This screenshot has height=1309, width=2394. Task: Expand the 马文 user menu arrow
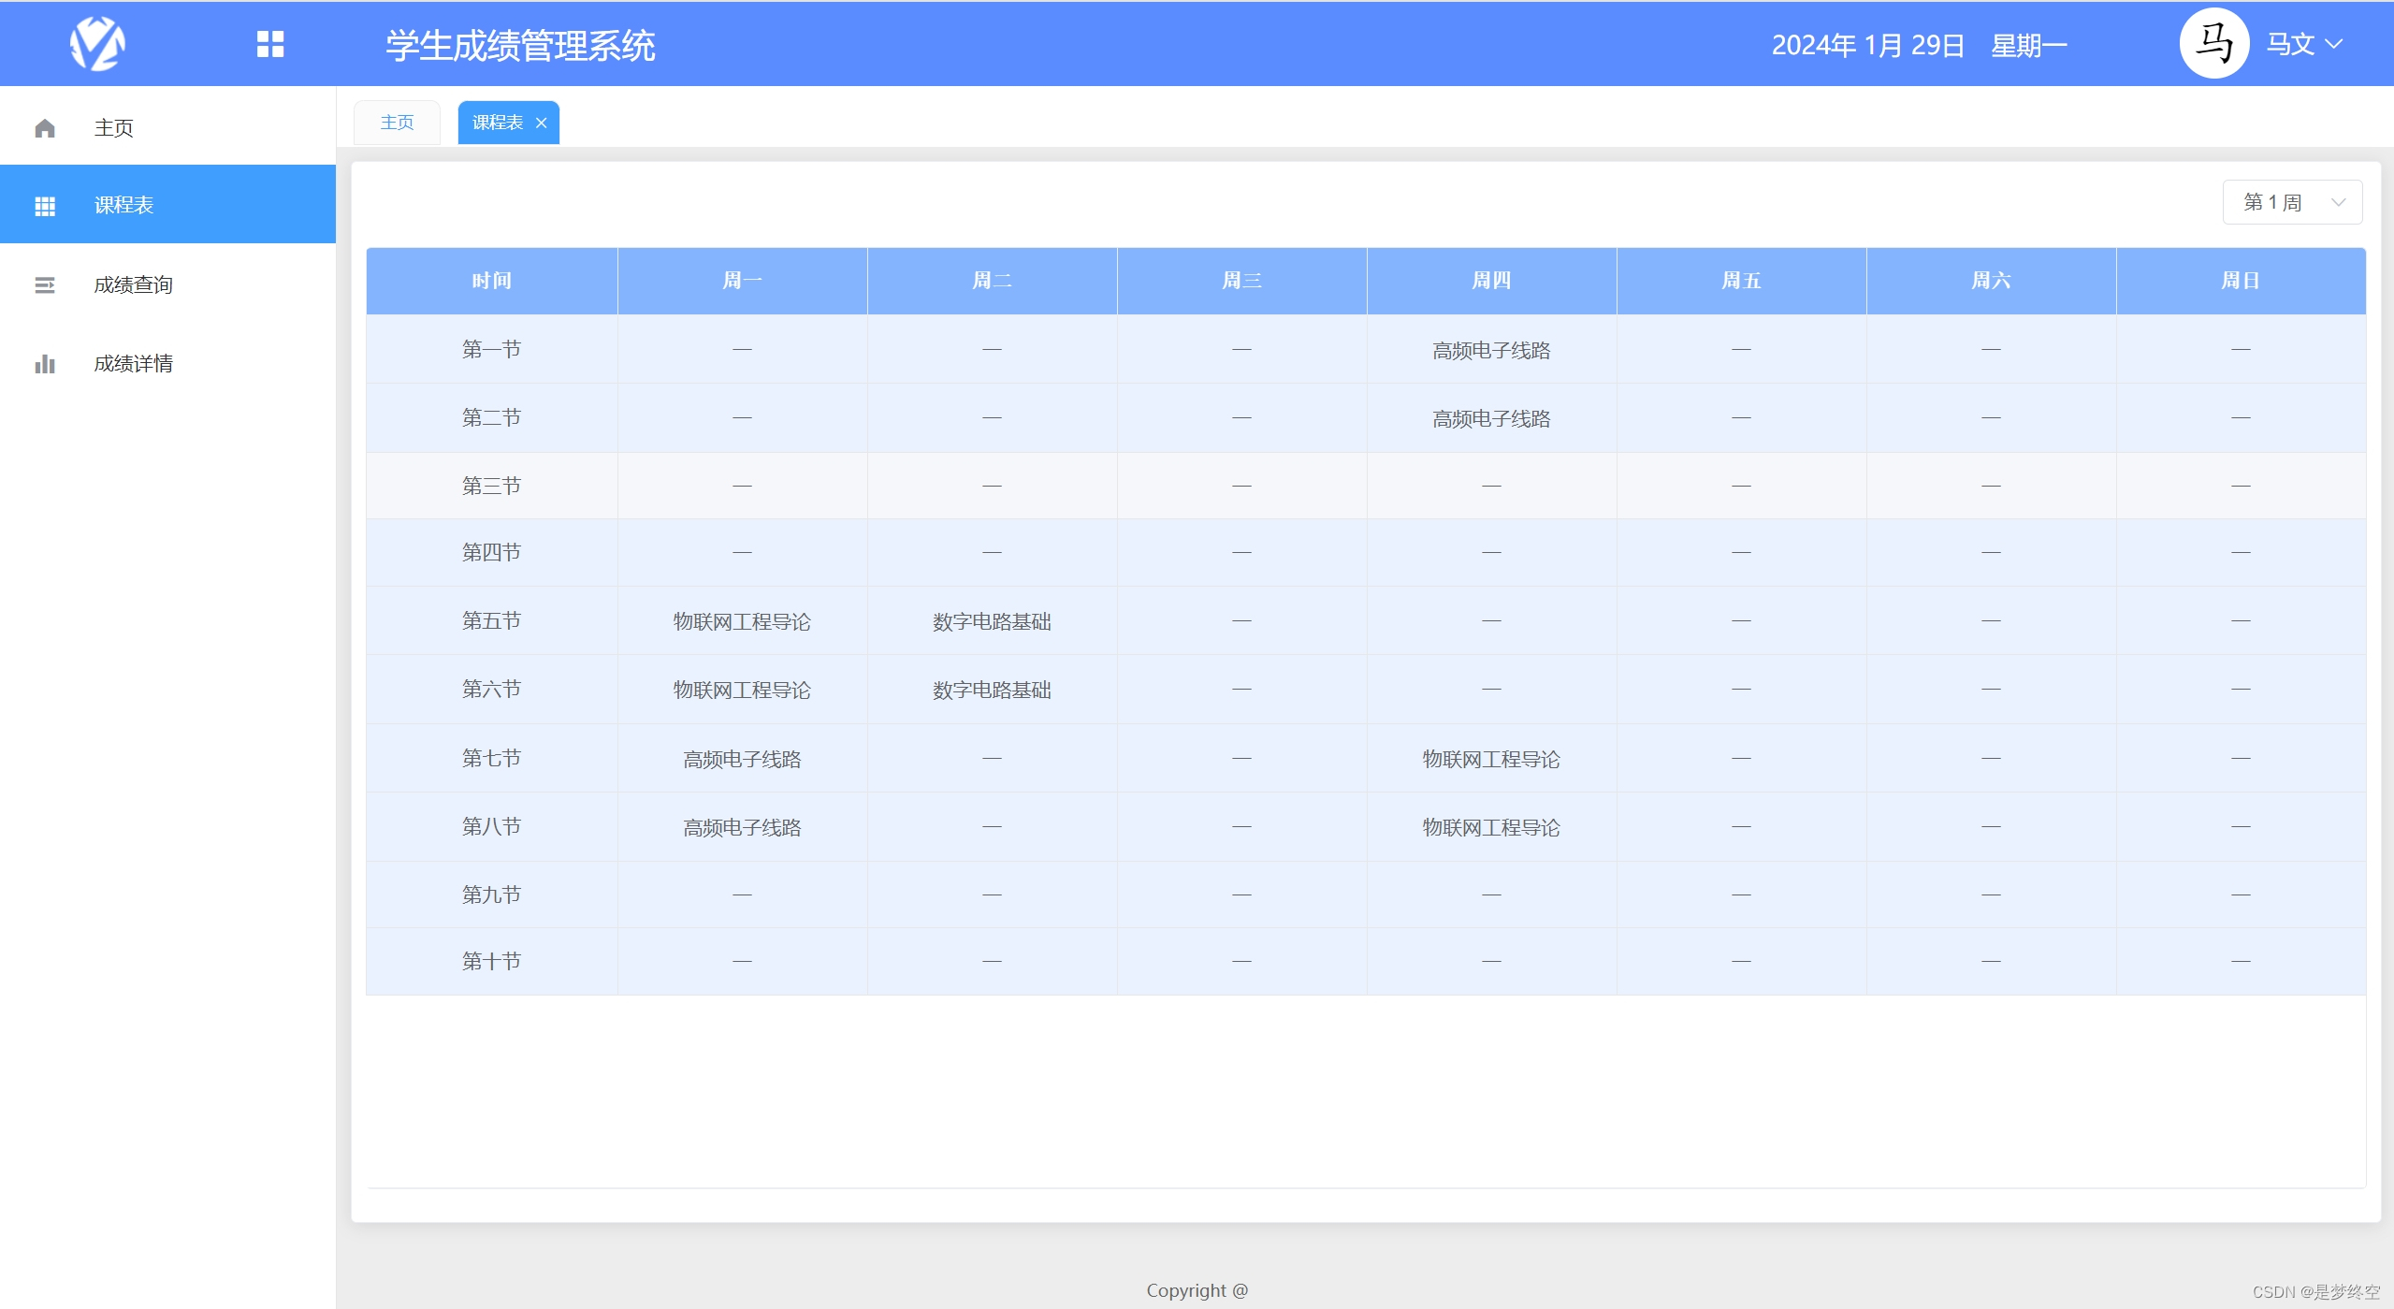coord(2335,44)
